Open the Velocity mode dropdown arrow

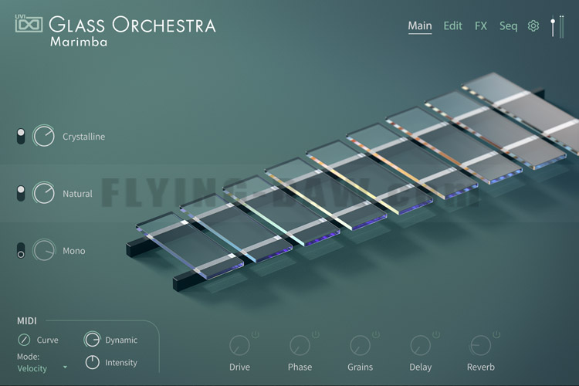pyautogui.click(x=66, y=367)
